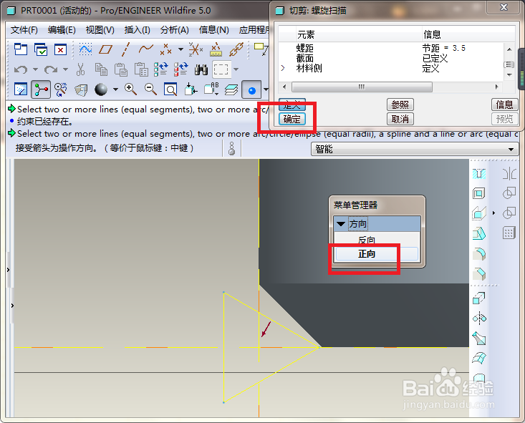This screenshot has width=525, height=423.
Task: Select the Coordinate System tool
Action: point(196,49)
